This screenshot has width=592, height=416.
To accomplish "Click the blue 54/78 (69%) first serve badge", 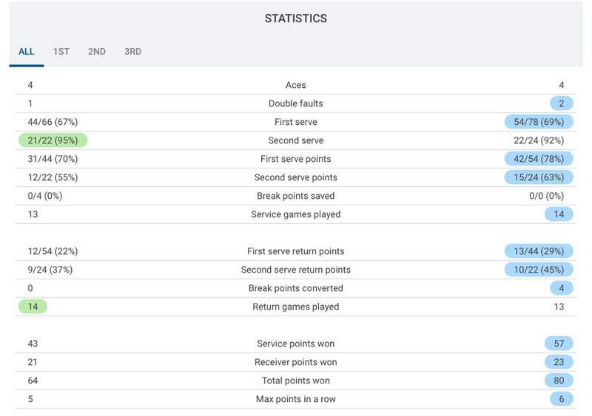I will tap(538, 122).
